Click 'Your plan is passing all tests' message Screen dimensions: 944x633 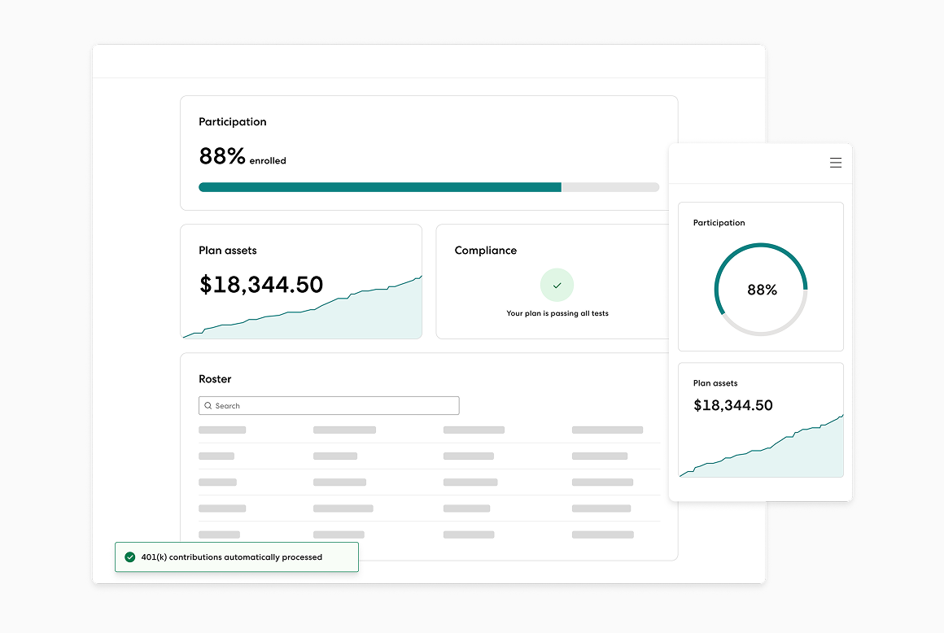click(557, 313)
